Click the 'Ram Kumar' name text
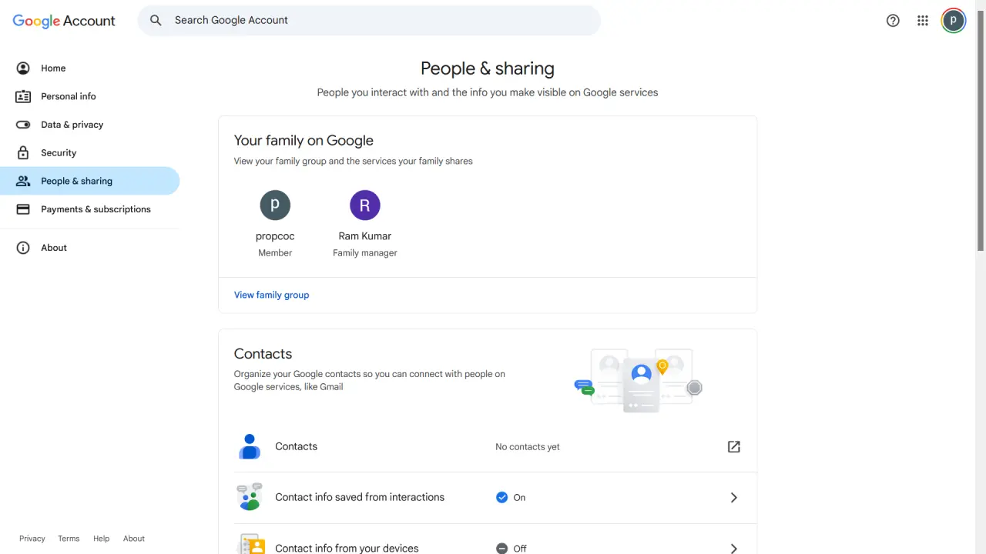Viewport: 986px width, 554px height. (x=365, y=236)
